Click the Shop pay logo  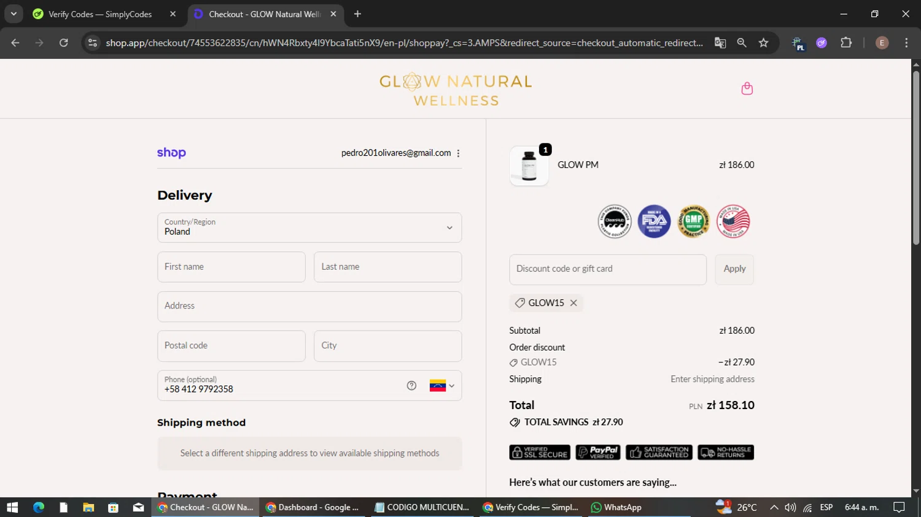click(171, 153)
